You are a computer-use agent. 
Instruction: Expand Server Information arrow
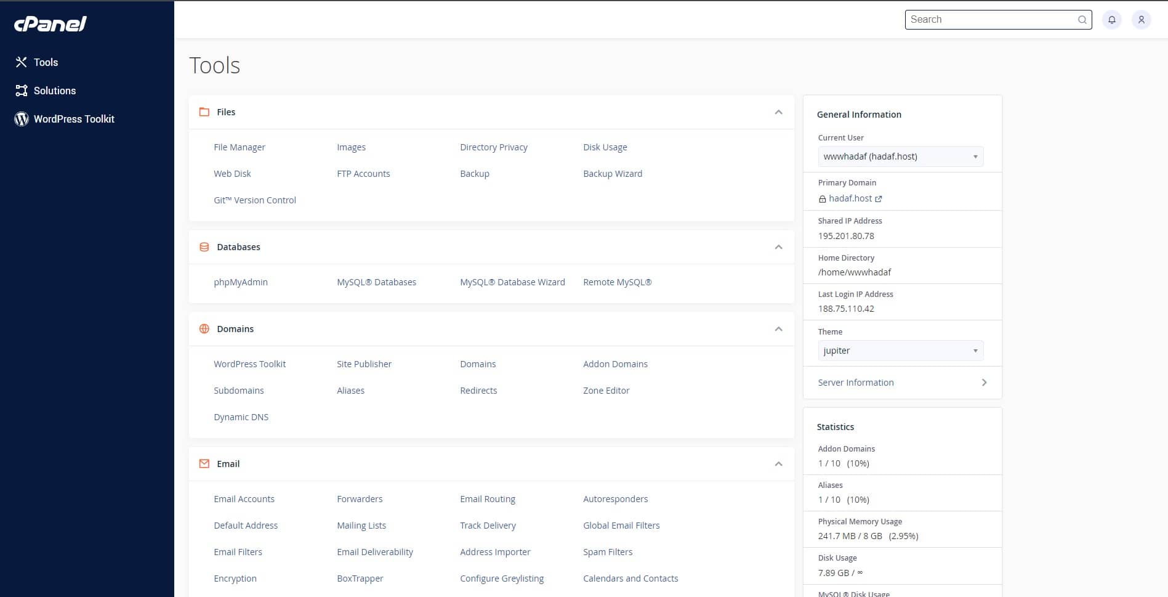(x=984, y=383)
